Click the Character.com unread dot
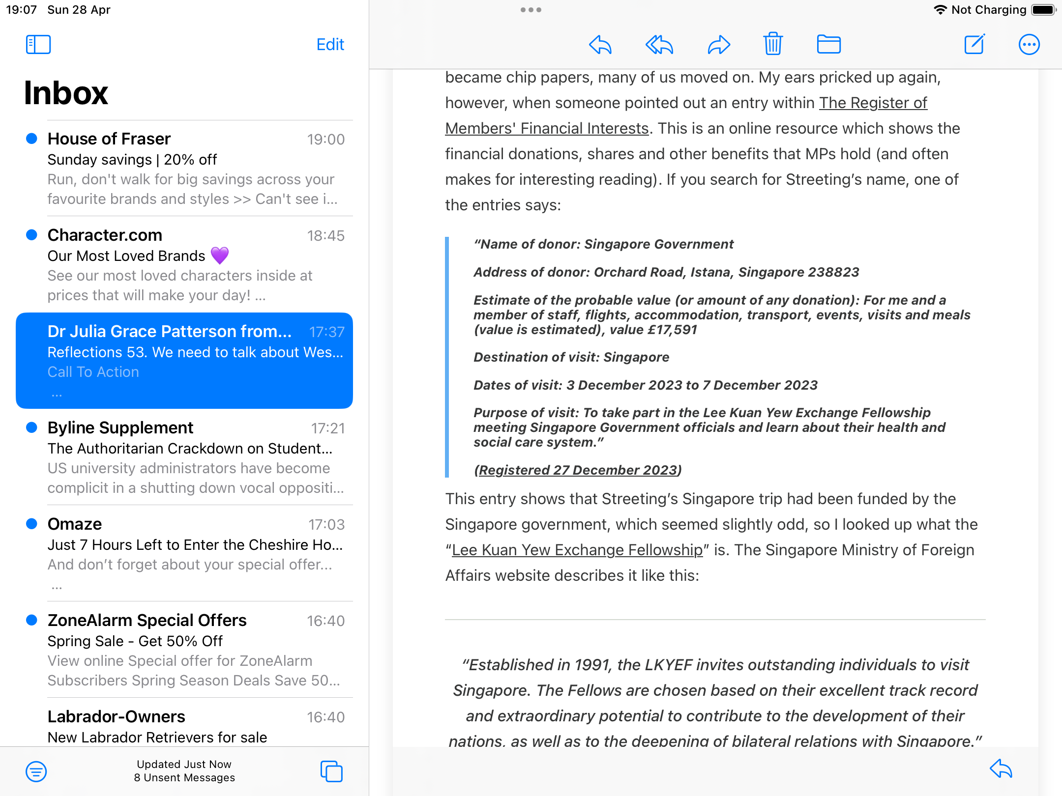This screenshot has height=796, width=1062. [x=31, y=235]
